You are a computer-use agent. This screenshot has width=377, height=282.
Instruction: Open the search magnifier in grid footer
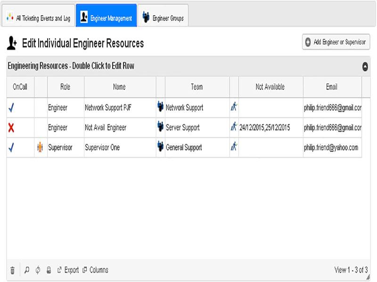coord(27,270)
